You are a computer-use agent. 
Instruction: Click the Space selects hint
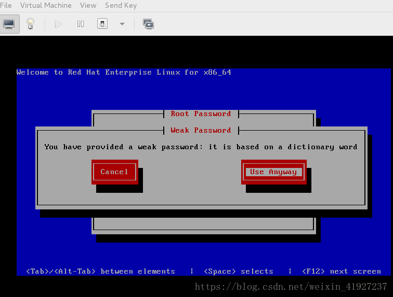tap(239, 271)
